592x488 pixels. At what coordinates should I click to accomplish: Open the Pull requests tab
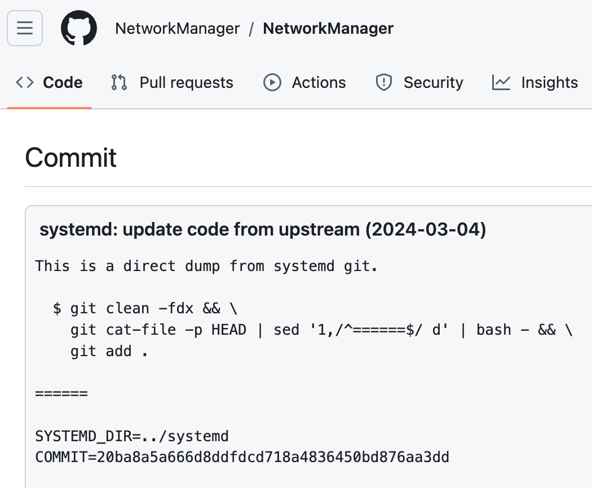pos(172,82)
